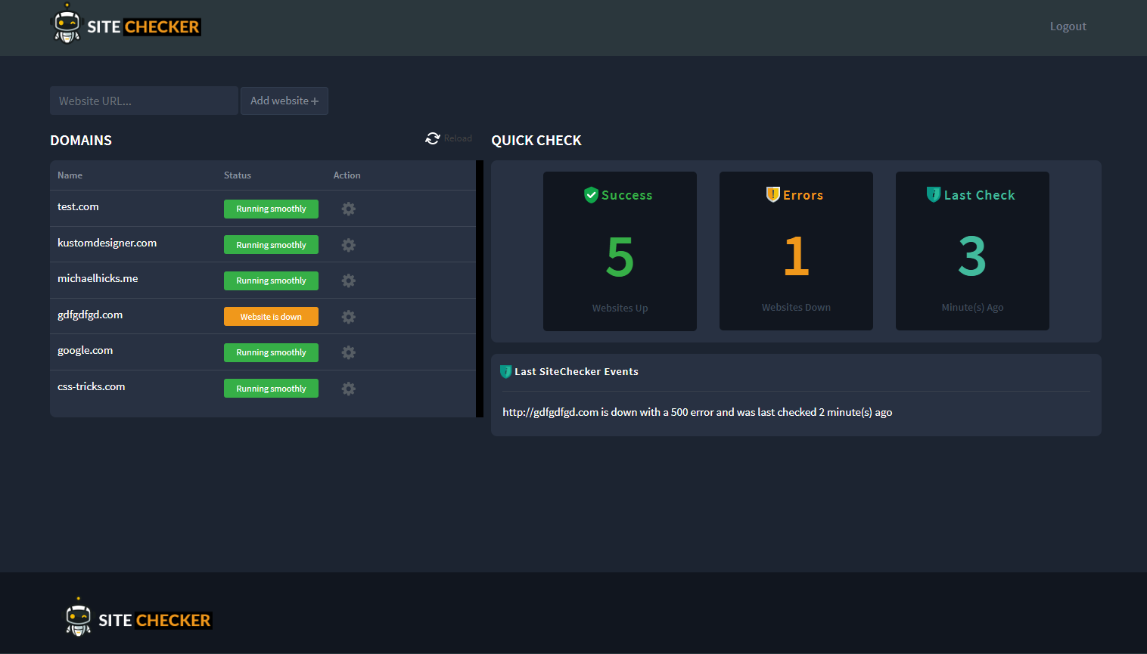Image resolution: width=1147 pixels, height=654 pixels.
Task: Click the orange Errors warning shield icon
Action: pos(772,195)
